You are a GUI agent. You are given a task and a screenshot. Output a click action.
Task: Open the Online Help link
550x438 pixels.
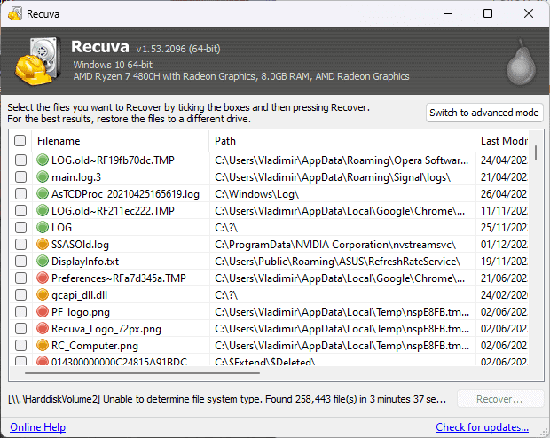[37, 427]
